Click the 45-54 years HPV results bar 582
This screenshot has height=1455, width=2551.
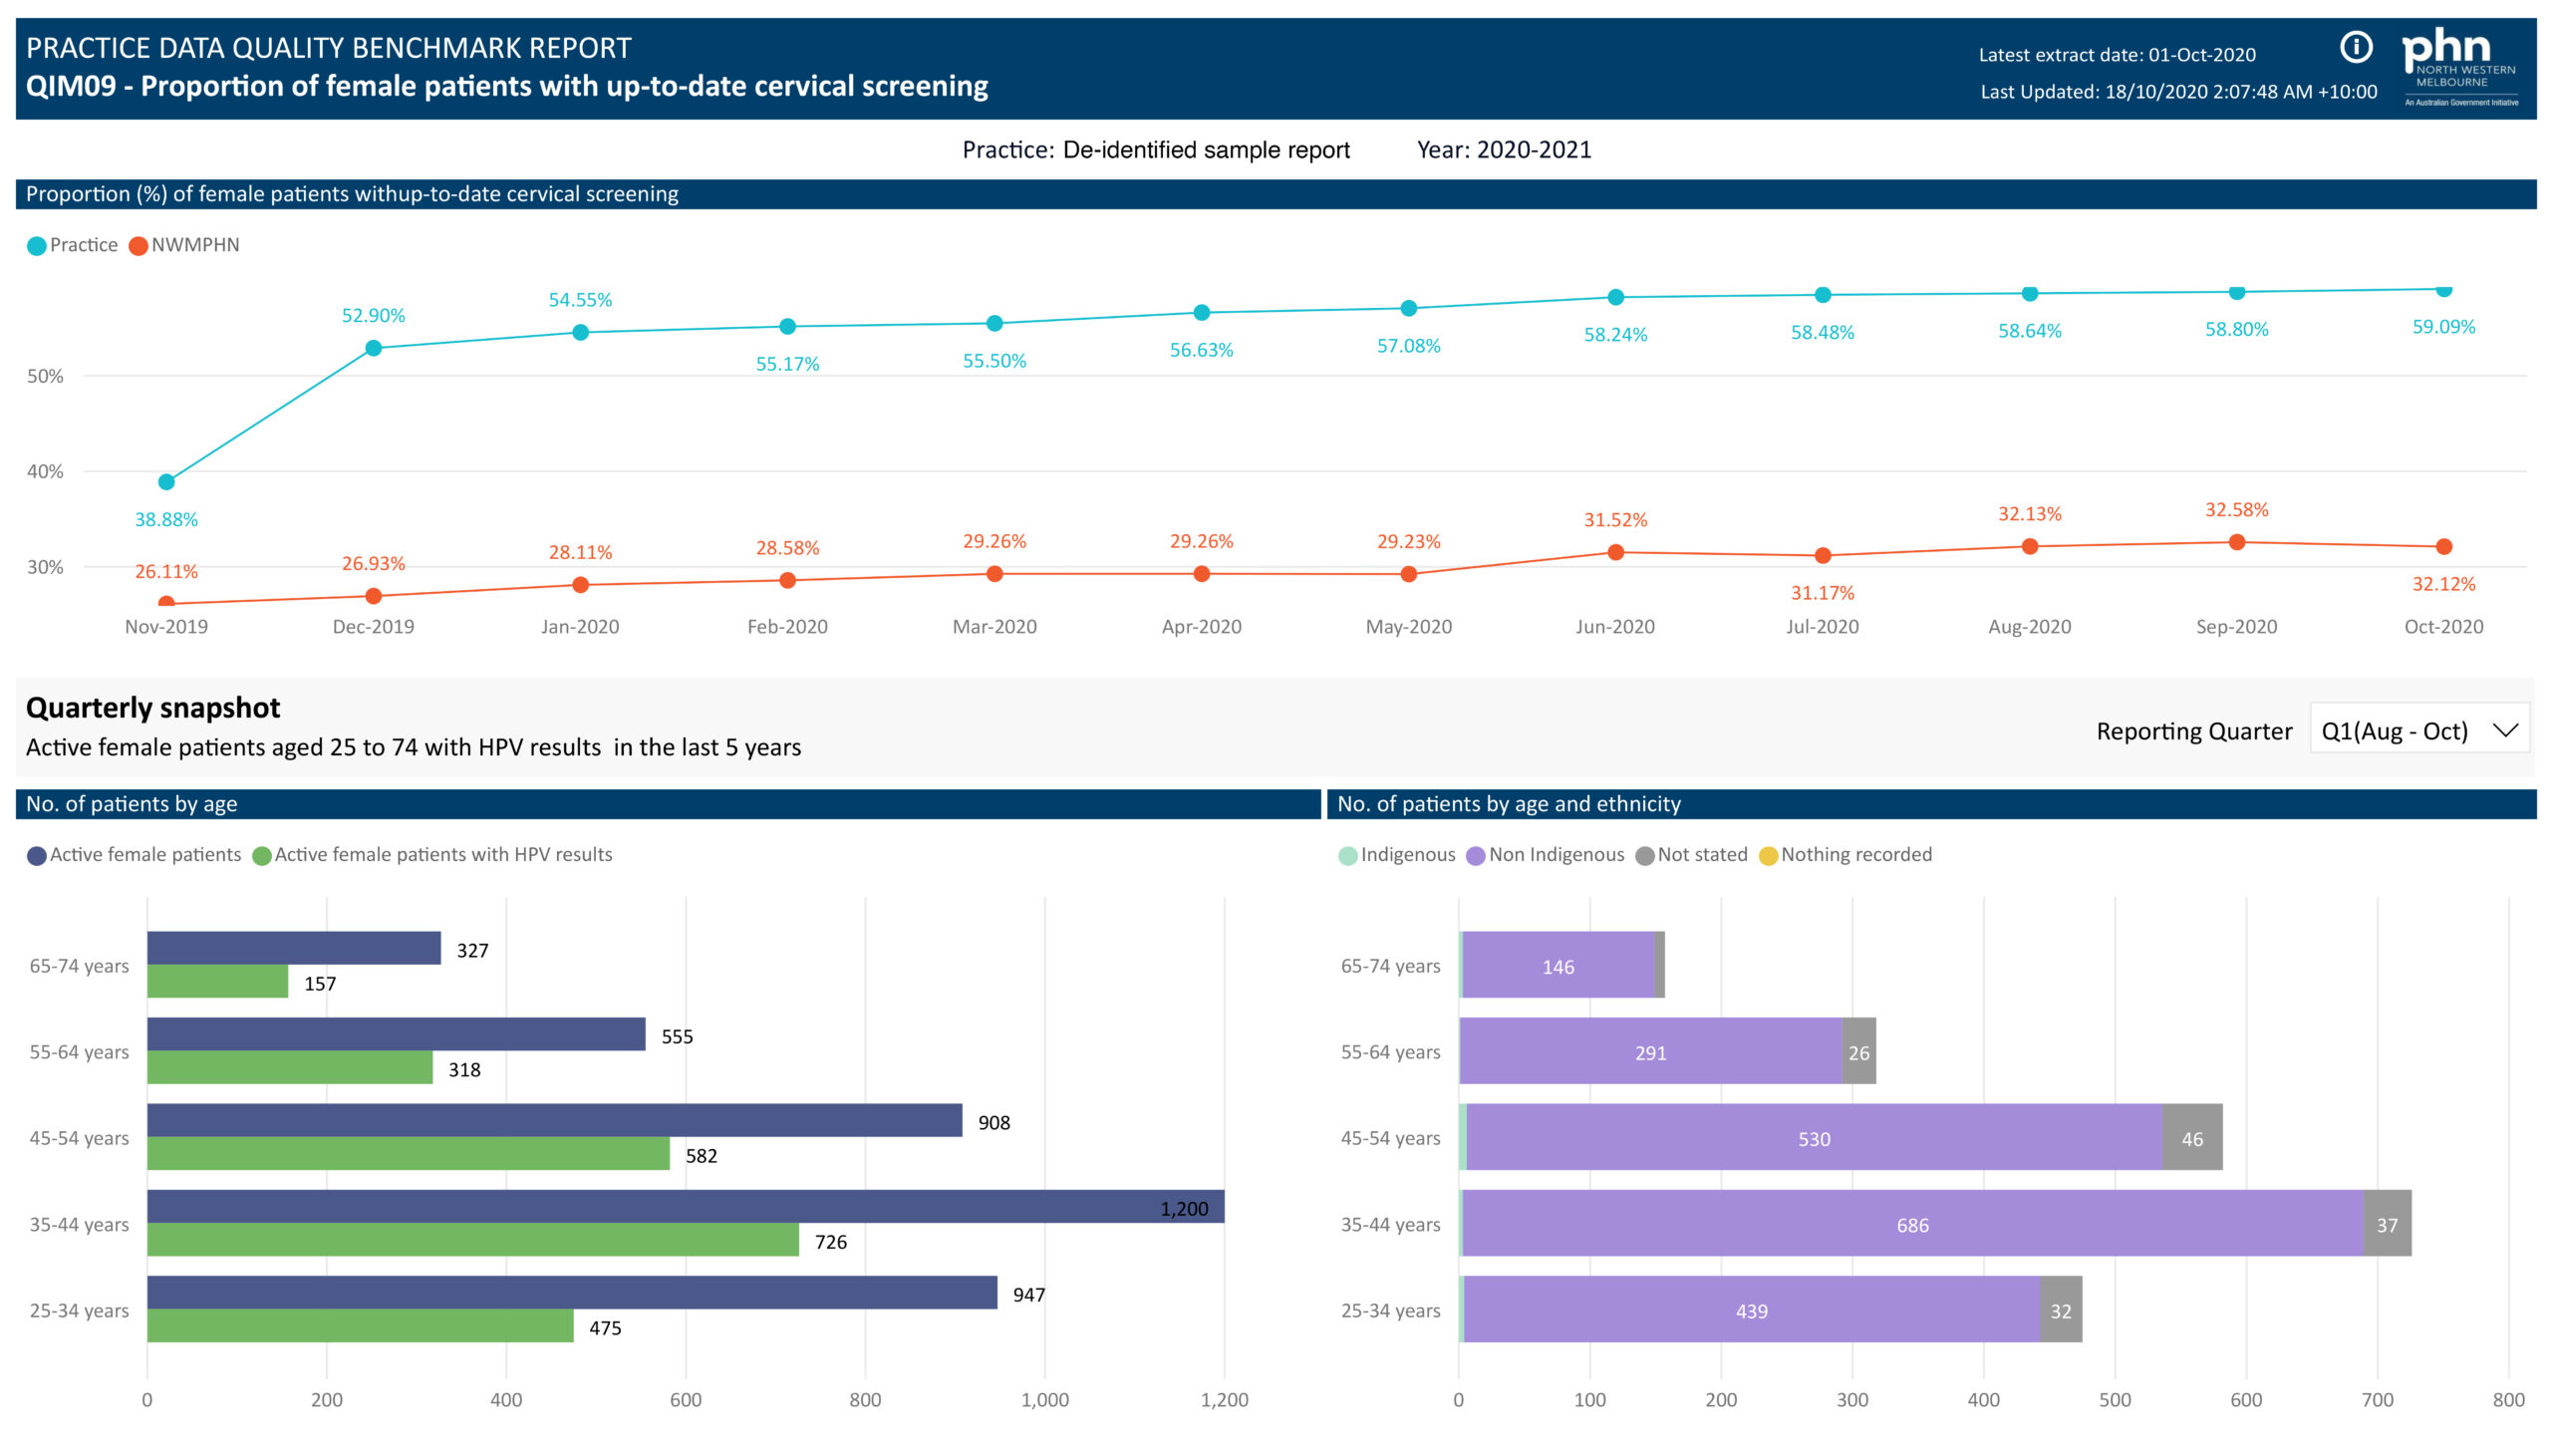[x=408, y=1153]
